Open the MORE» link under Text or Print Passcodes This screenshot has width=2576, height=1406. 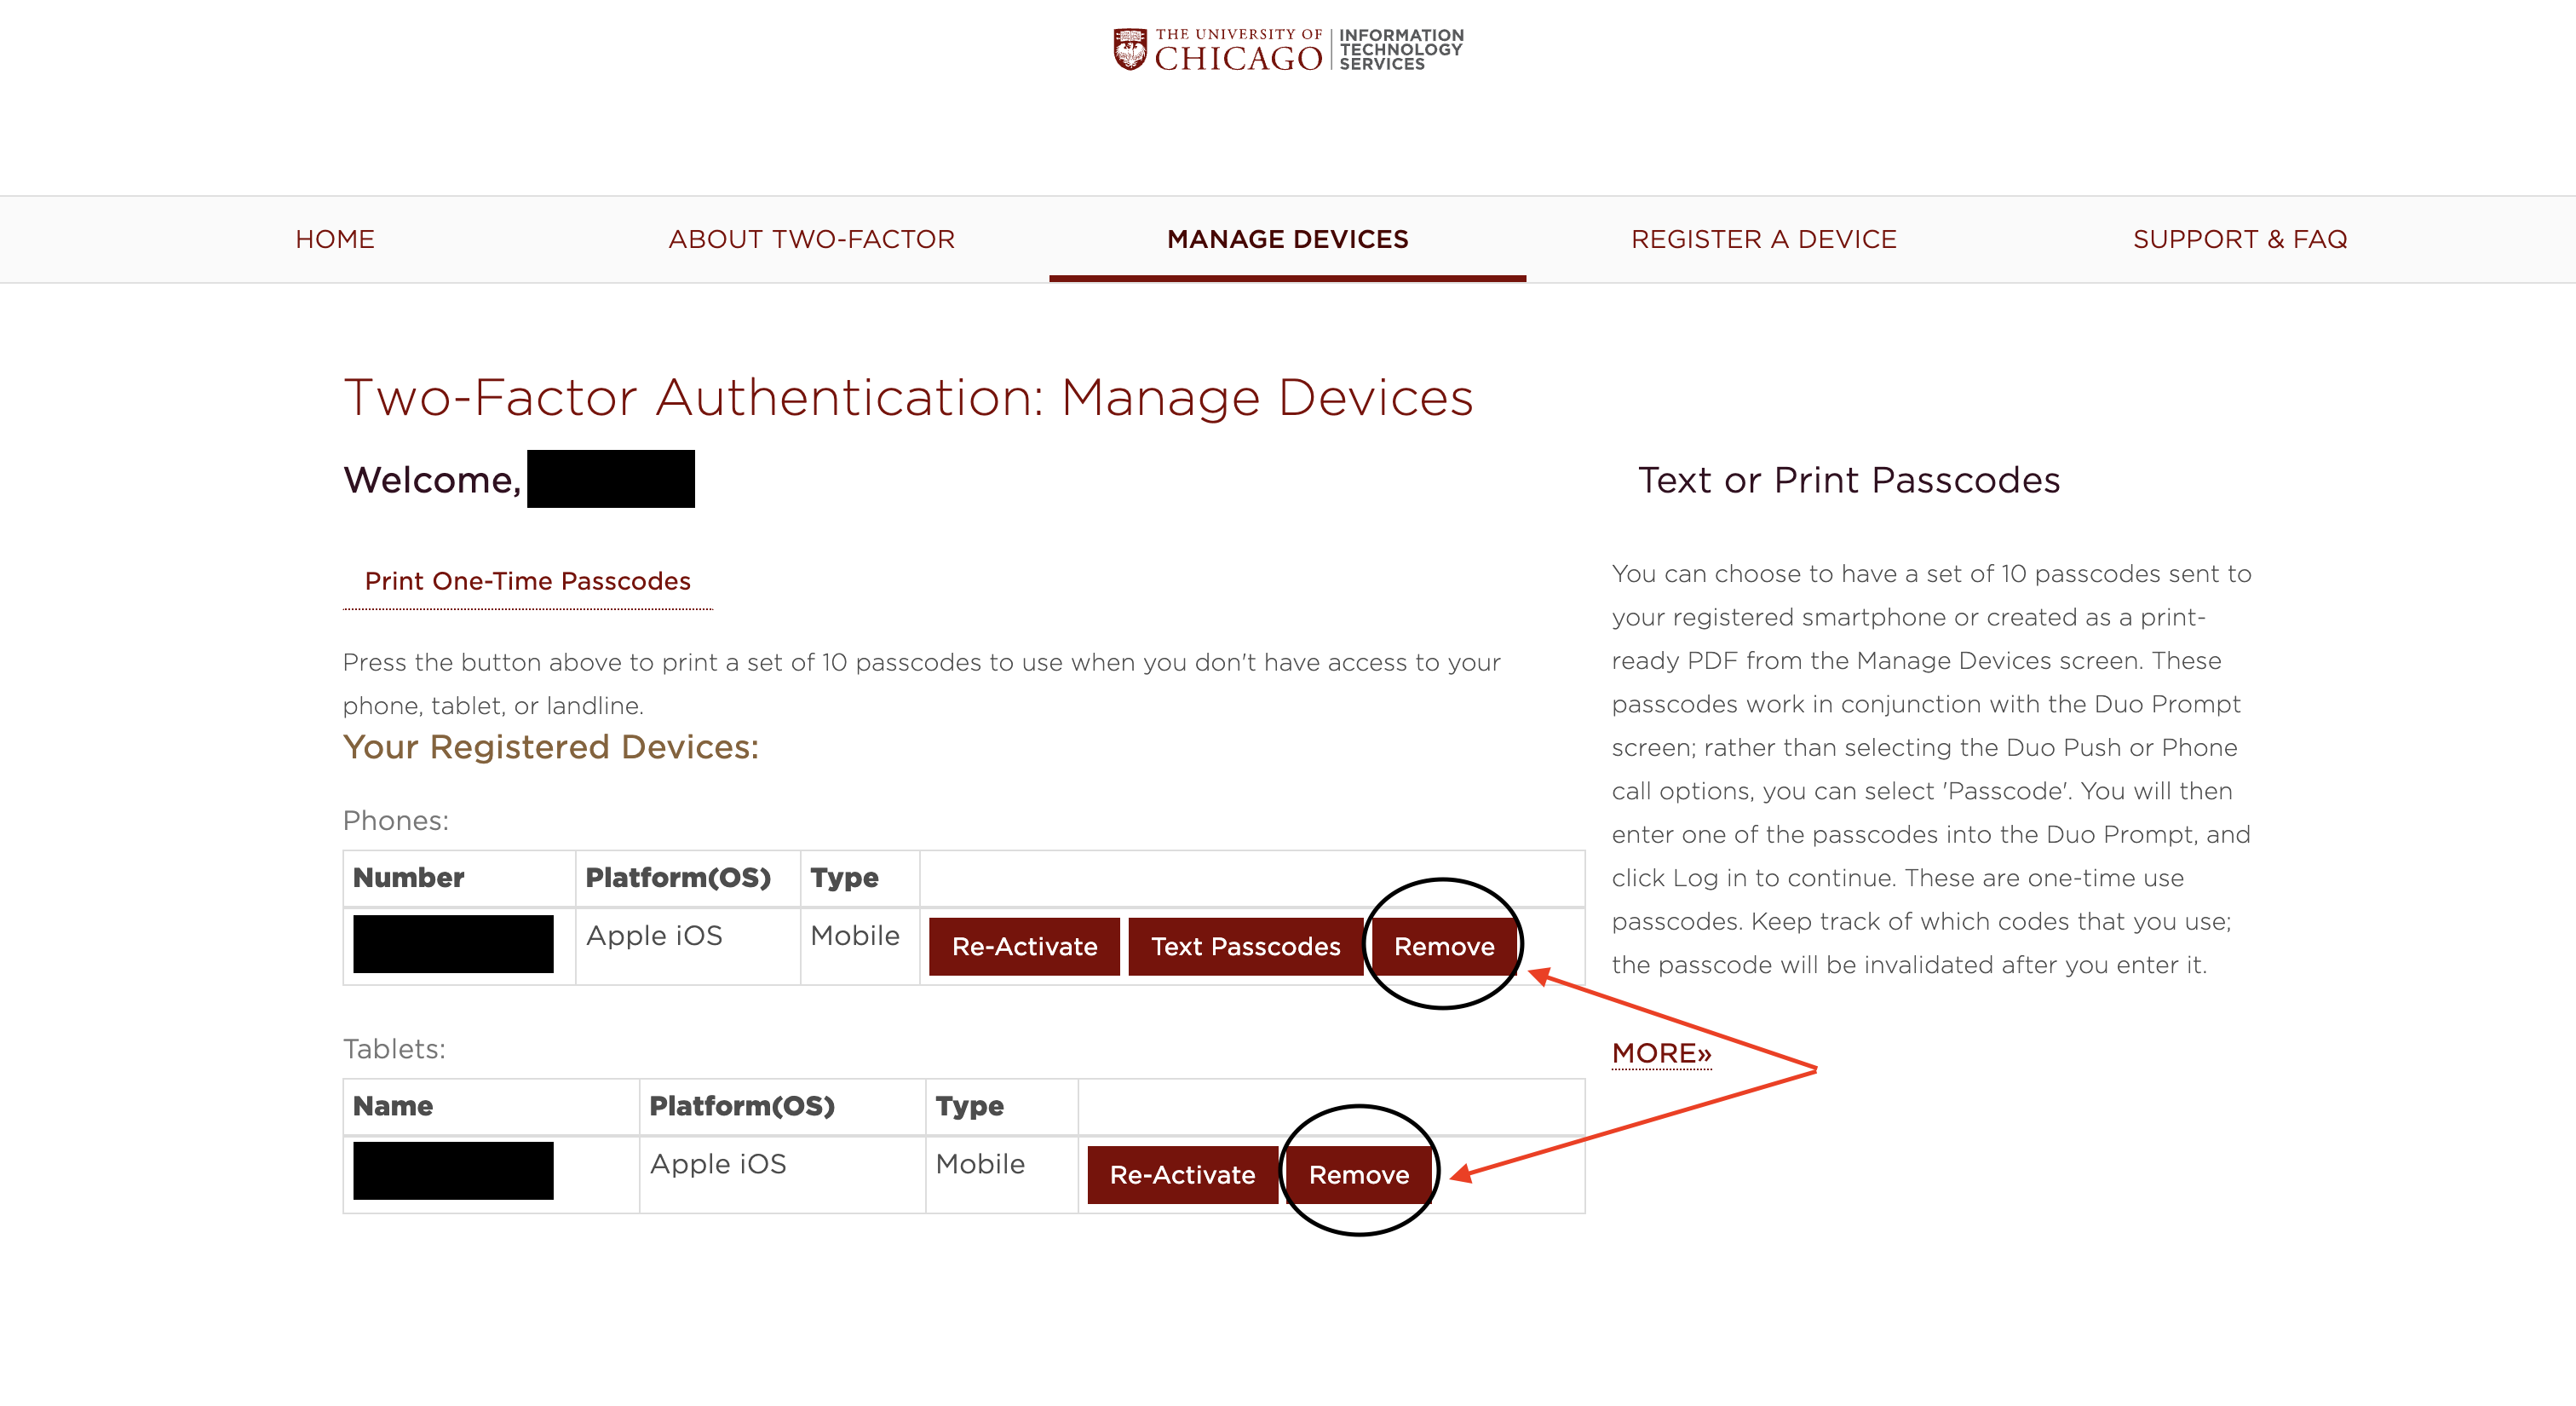coord(1660,1053)
